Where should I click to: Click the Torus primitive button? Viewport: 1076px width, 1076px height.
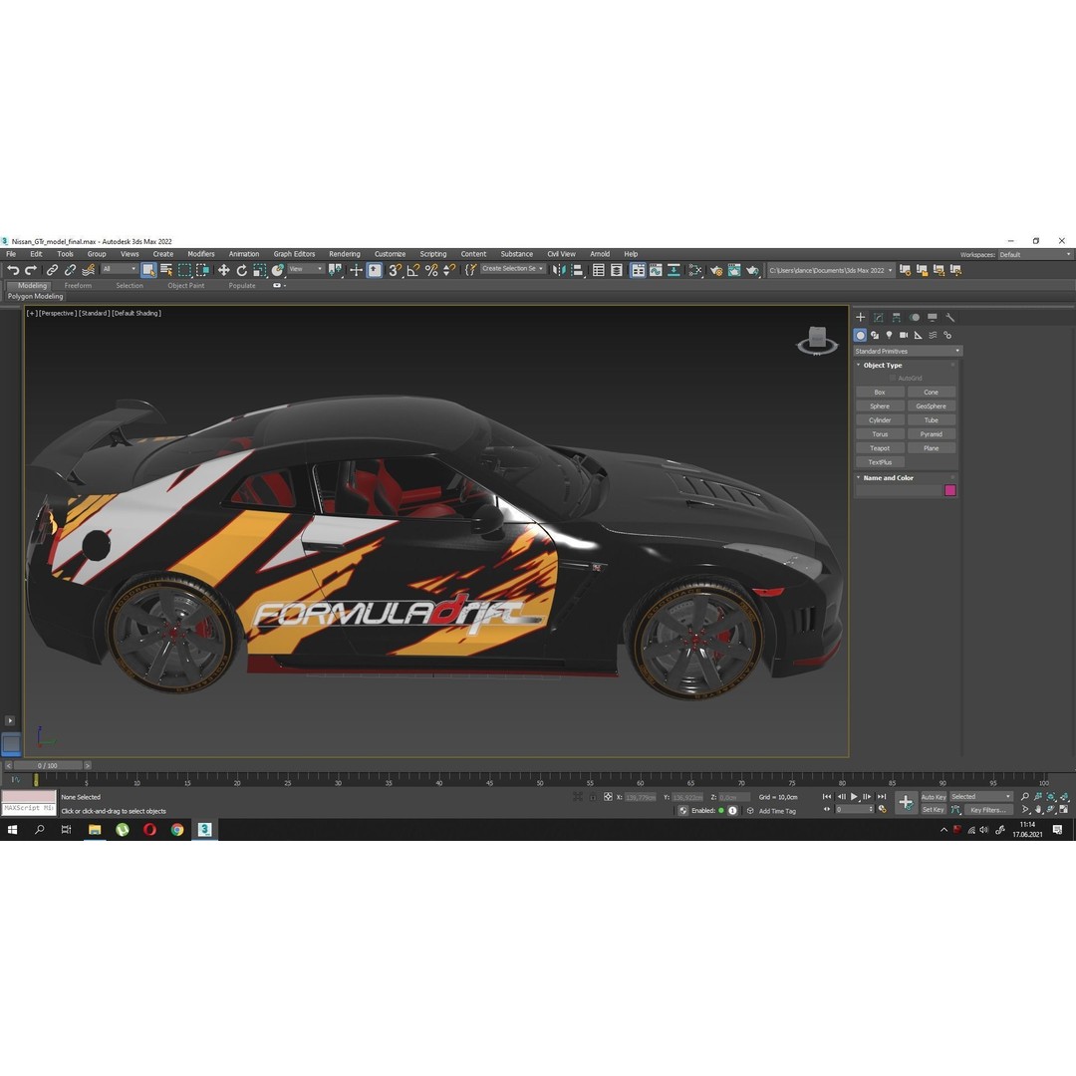[x=880, y=434]
